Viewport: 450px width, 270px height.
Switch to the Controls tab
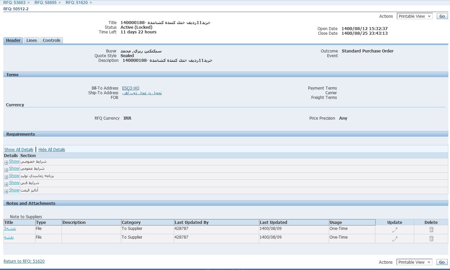[52, 40]
